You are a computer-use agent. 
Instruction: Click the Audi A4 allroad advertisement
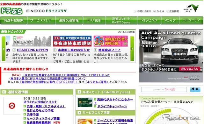click(171, 56)
